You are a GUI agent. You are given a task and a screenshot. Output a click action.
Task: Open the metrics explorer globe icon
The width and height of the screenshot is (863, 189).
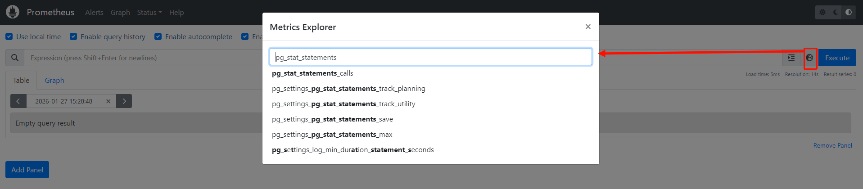(x=809, y=58)
